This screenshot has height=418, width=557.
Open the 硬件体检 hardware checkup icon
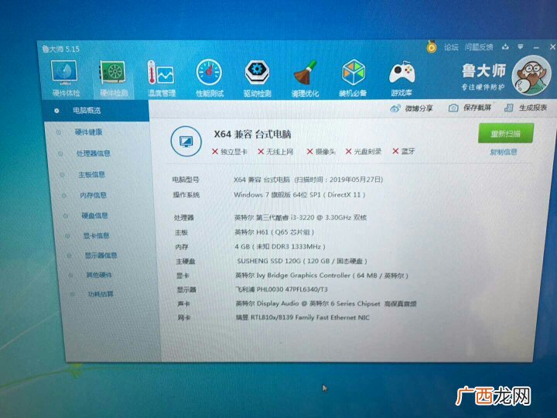click(x=65, y=73)
